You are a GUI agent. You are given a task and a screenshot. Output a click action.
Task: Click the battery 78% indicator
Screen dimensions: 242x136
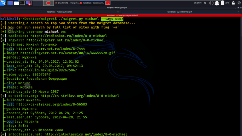pos(225,3)
